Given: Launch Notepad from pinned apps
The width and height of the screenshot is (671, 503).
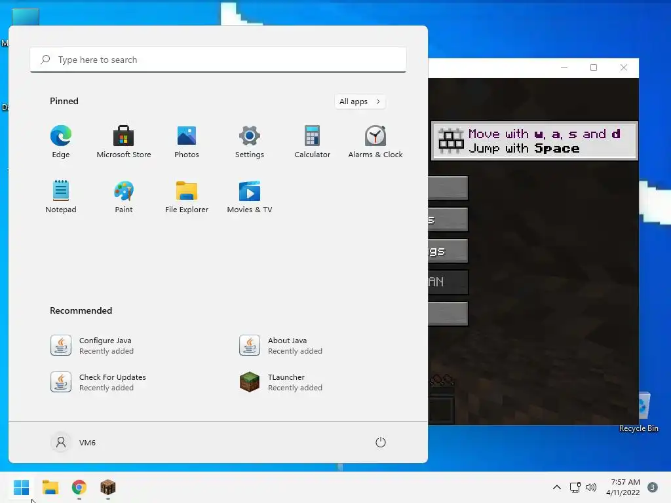Looking at the screenshot, I should click(x=61, y=196).
